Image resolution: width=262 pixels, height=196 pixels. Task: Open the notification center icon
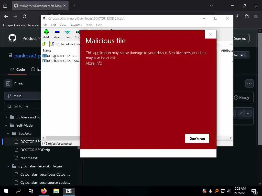pyautogui.click(x=254, y=191)
